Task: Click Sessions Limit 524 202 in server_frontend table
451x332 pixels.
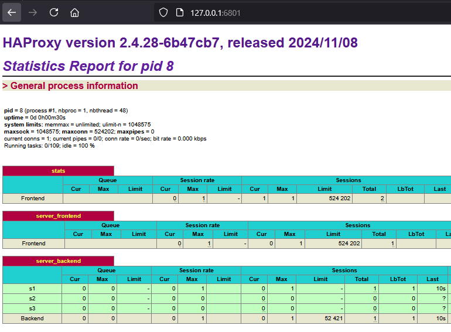Action: click(349, 244)
